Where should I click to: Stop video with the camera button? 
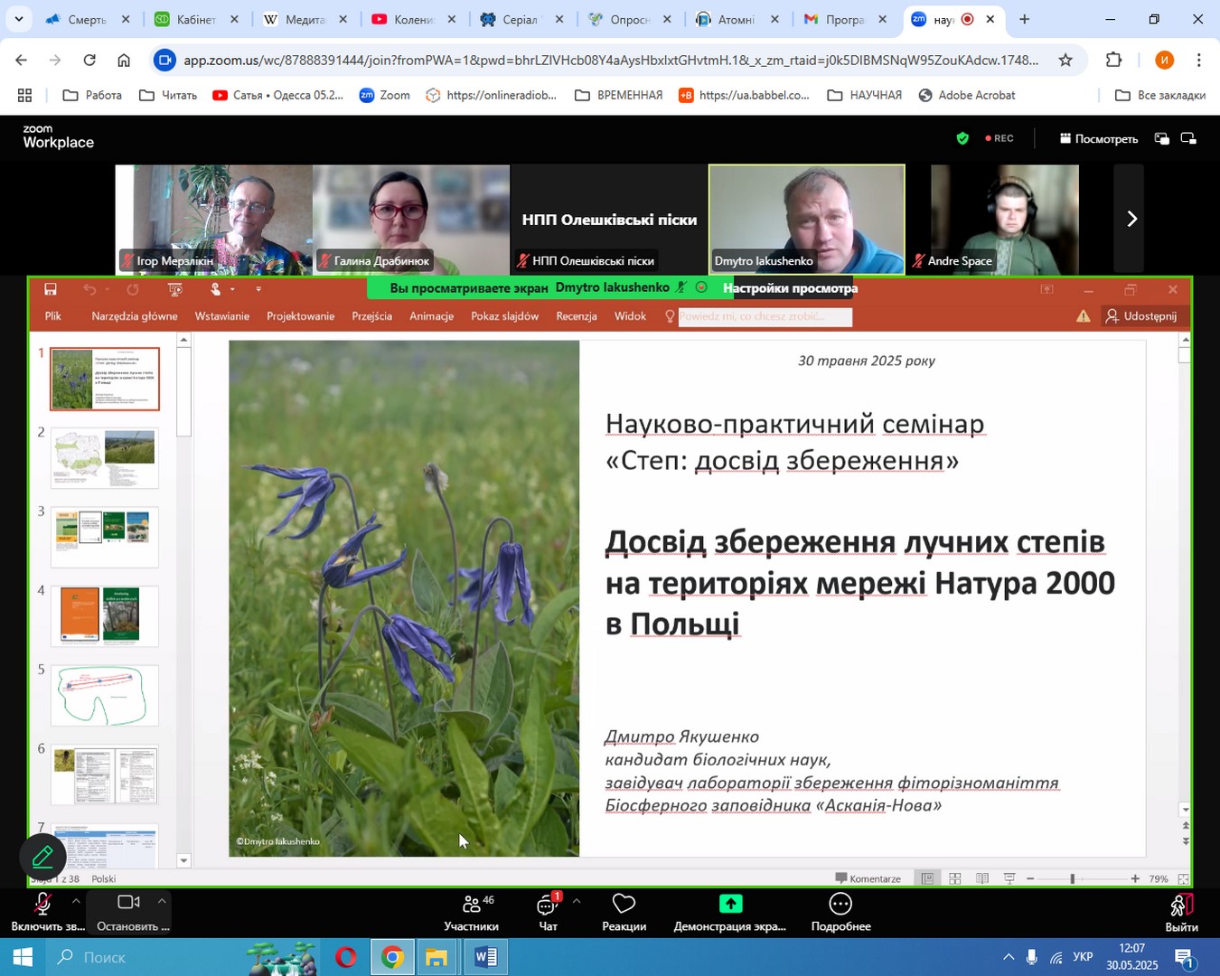pos(128,903)
